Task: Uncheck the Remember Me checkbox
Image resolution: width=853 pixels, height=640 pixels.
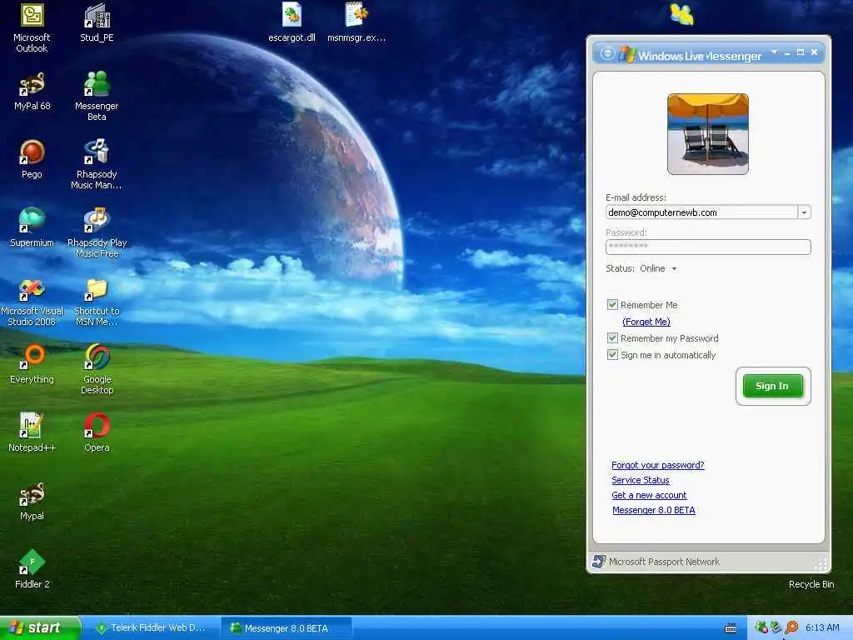Action: click(x=612, y=305)
